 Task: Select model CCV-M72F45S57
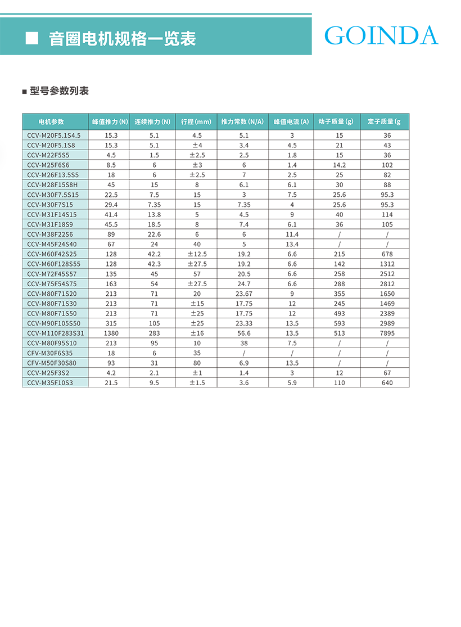click(x=52, y=274)
